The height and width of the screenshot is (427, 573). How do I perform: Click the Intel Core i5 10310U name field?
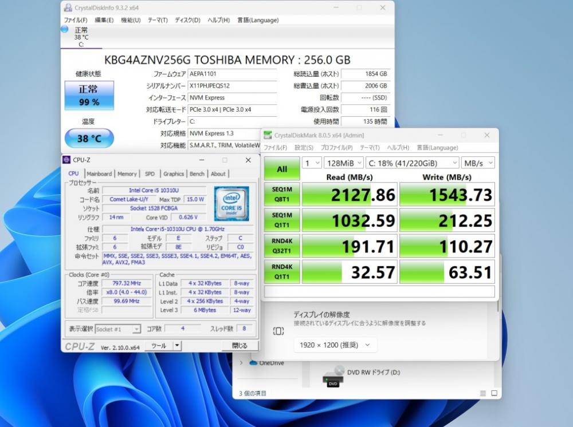[x=154, y=190]
